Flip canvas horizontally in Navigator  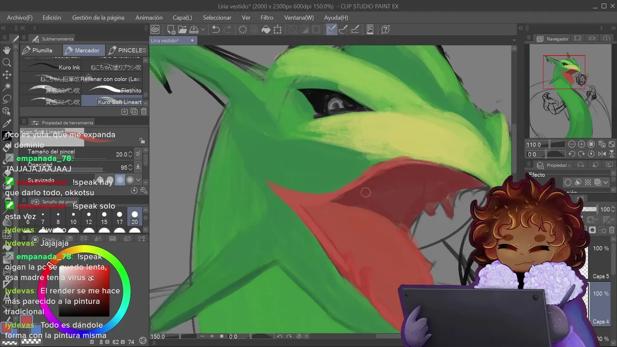(x=602, y=154)
